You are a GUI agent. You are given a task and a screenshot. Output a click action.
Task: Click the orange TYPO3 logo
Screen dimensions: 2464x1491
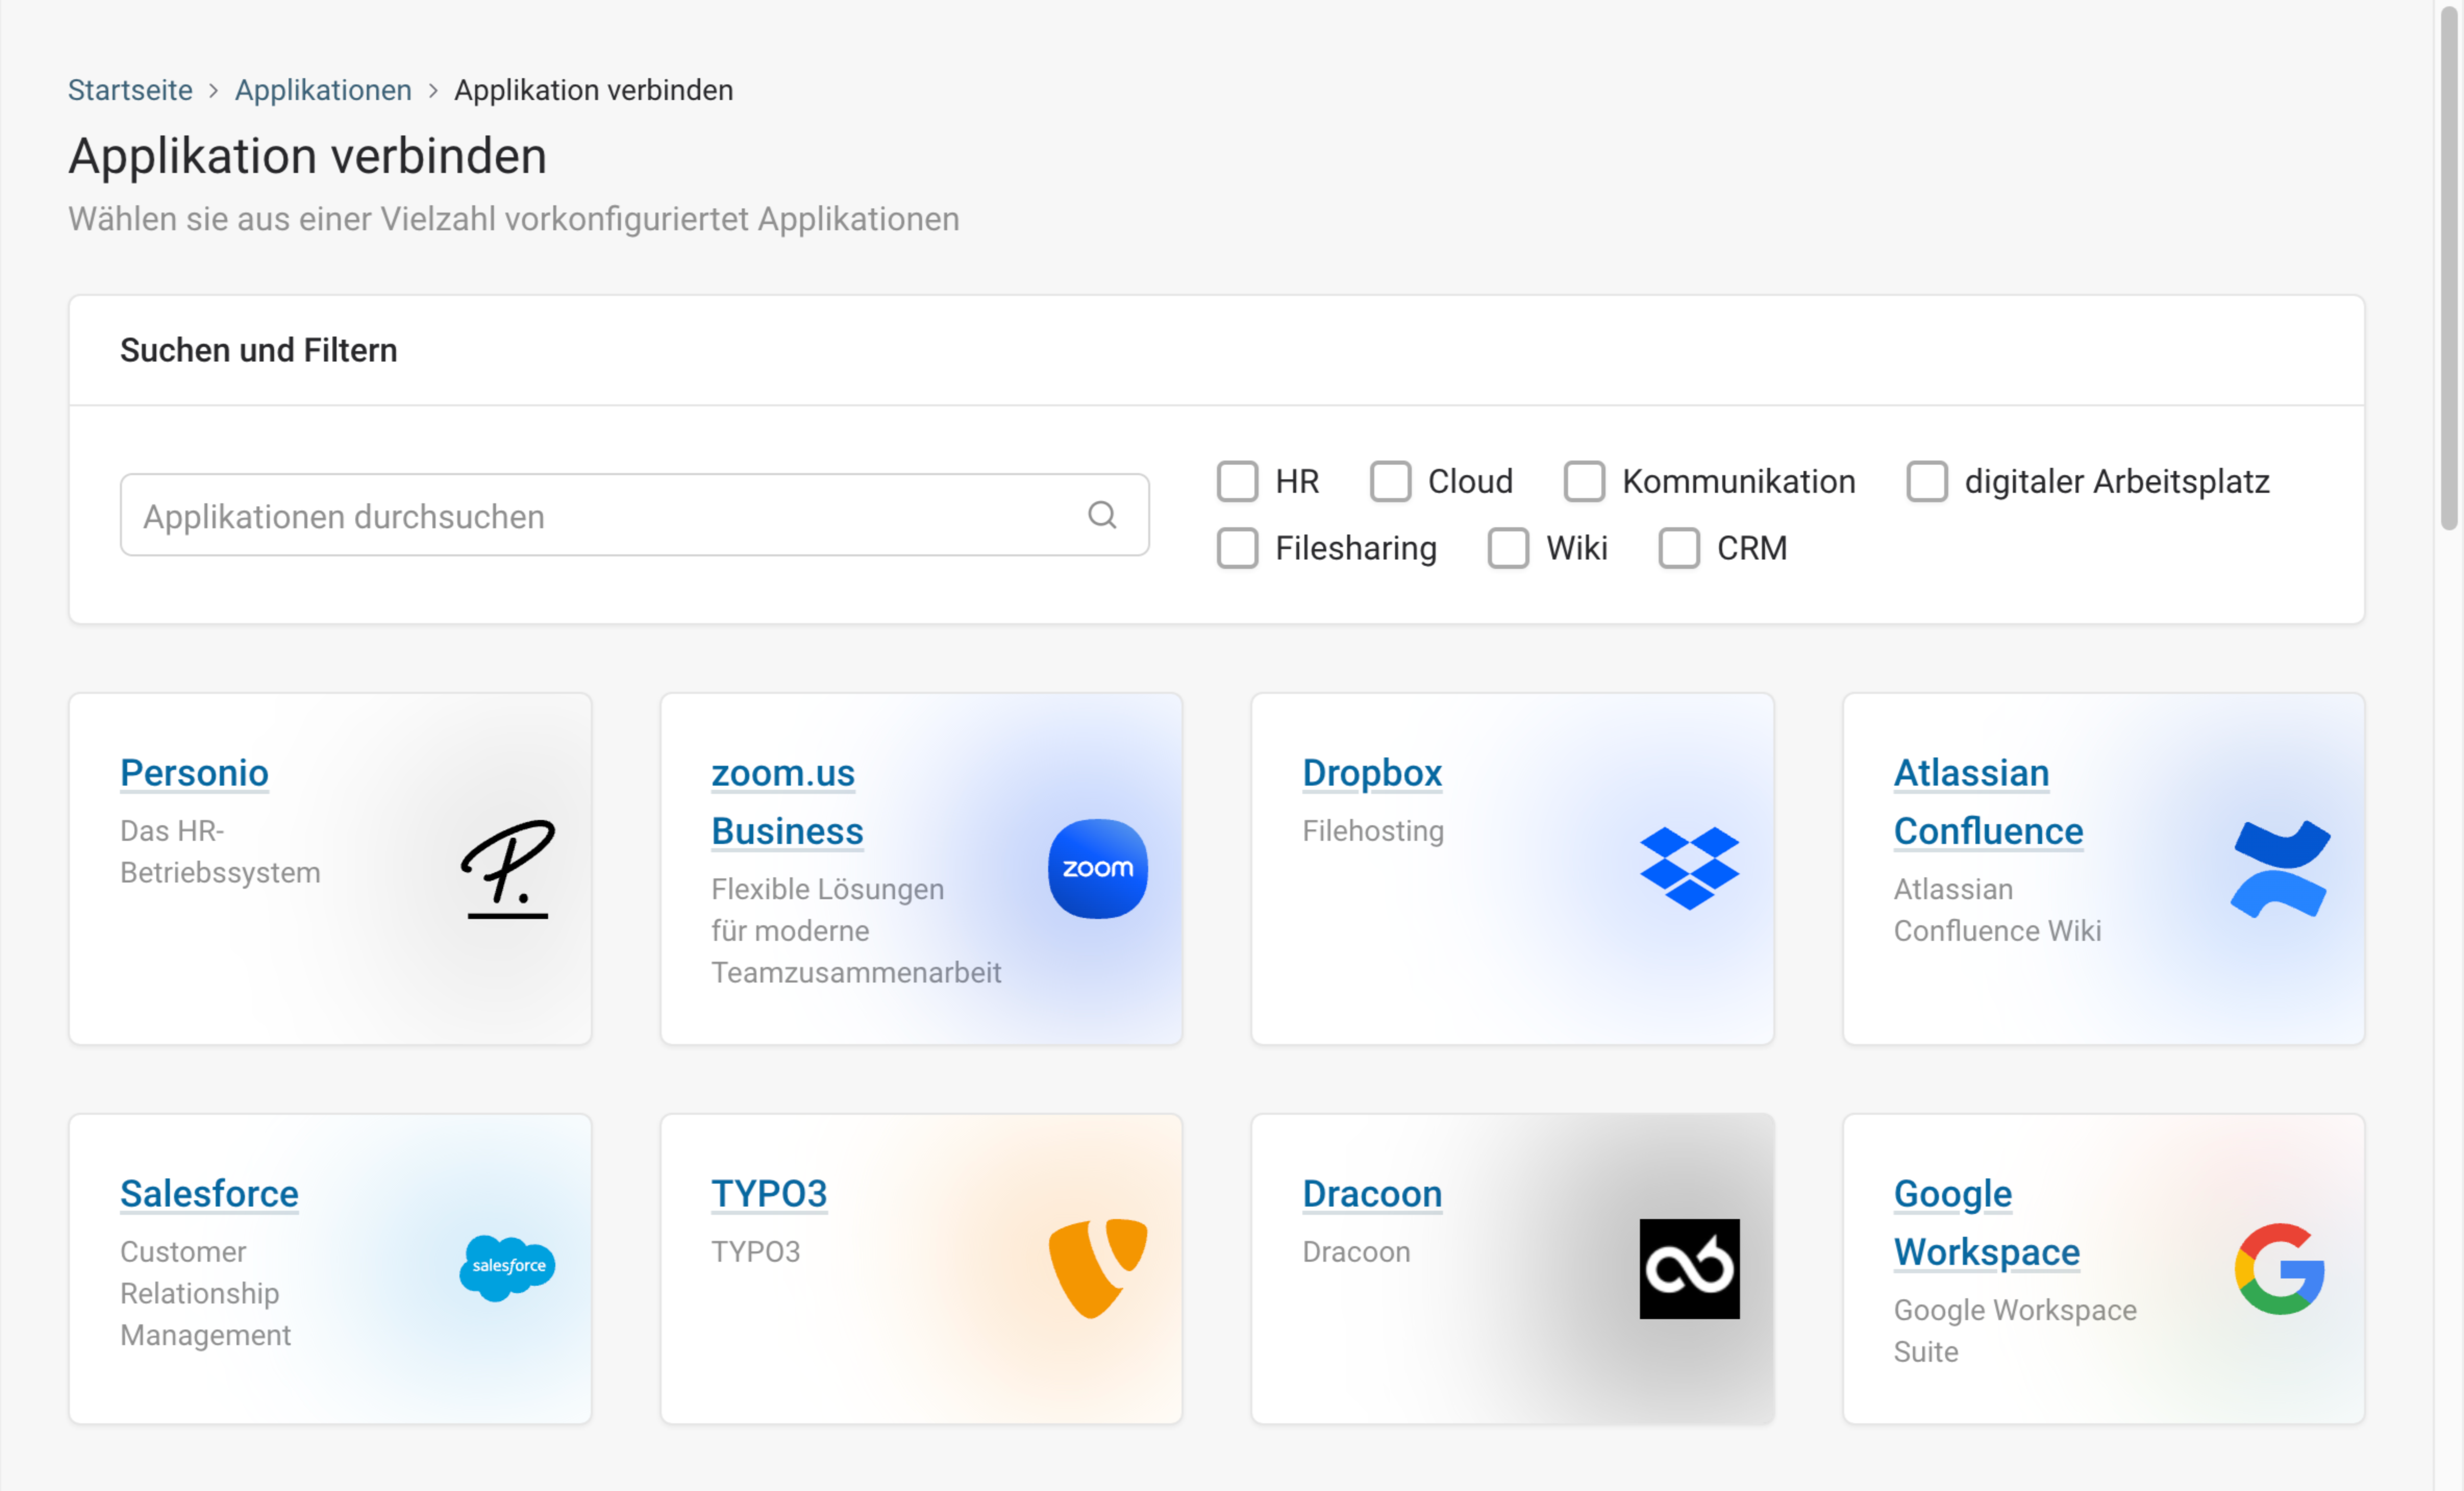point(1097,1267)
